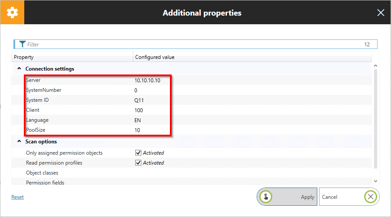This screenshot has width=391, height=217.
Task: Toggle Read permission profiles checkbox
Action: (x=138, y=163)
